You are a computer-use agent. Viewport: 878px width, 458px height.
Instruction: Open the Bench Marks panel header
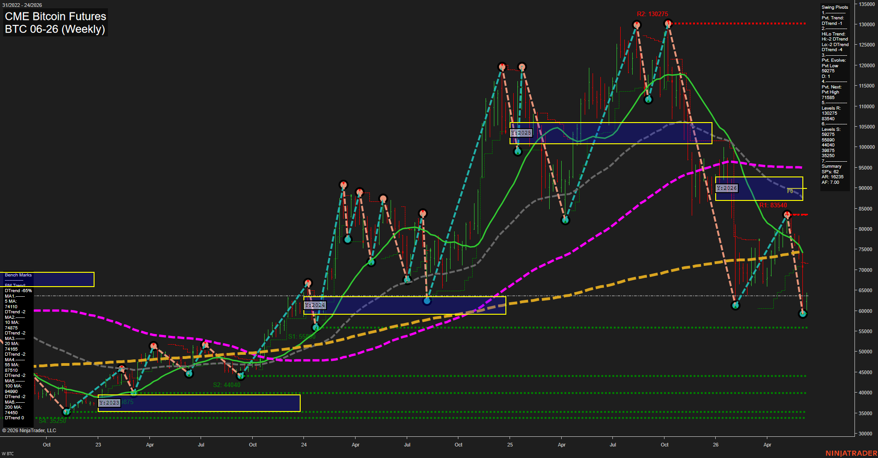point(18,275)
